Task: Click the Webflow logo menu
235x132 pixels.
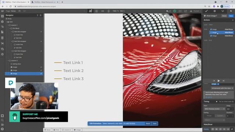Action: pyautogui.click(x=3, y=11)
